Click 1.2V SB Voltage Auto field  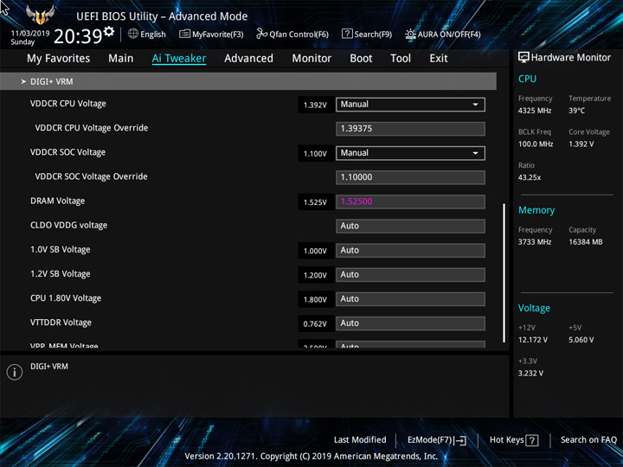click(410, 275)
